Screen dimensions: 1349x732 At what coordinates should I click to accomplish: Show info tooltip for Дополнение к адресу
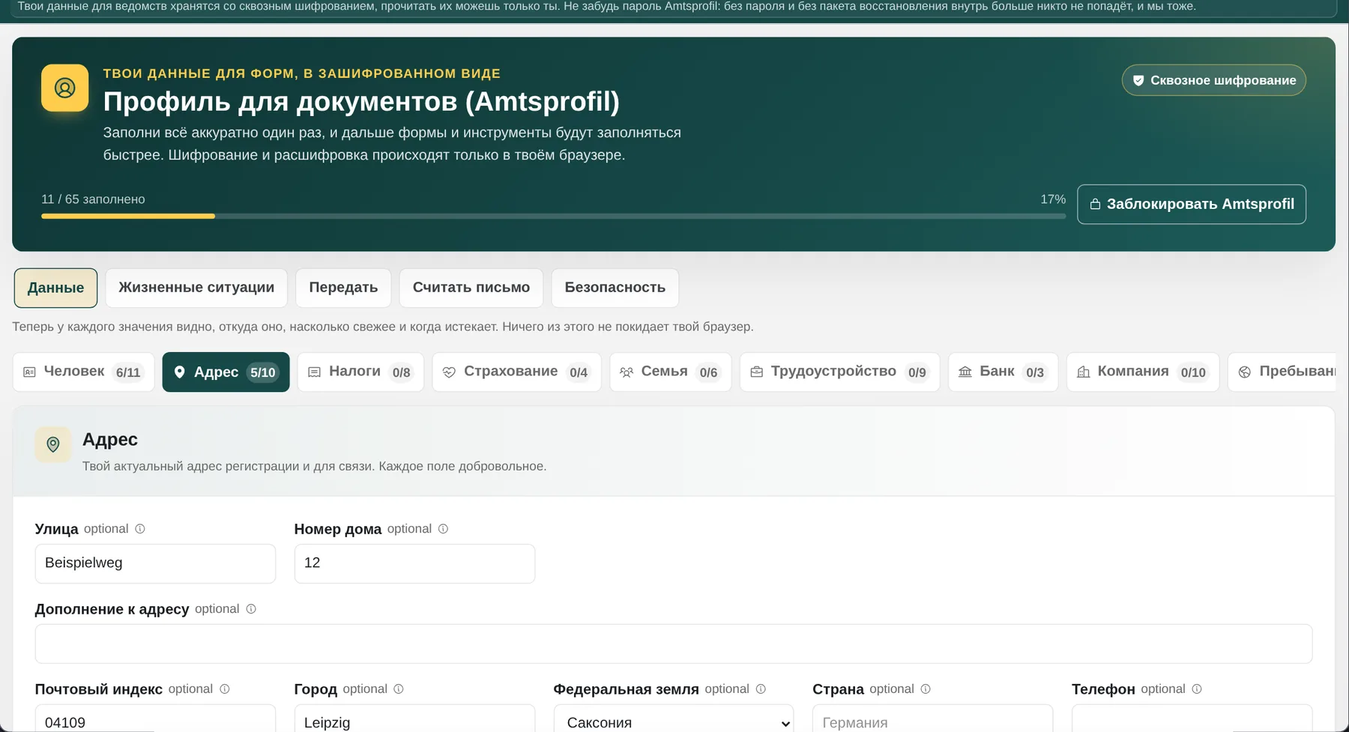[x=251, y=609]
